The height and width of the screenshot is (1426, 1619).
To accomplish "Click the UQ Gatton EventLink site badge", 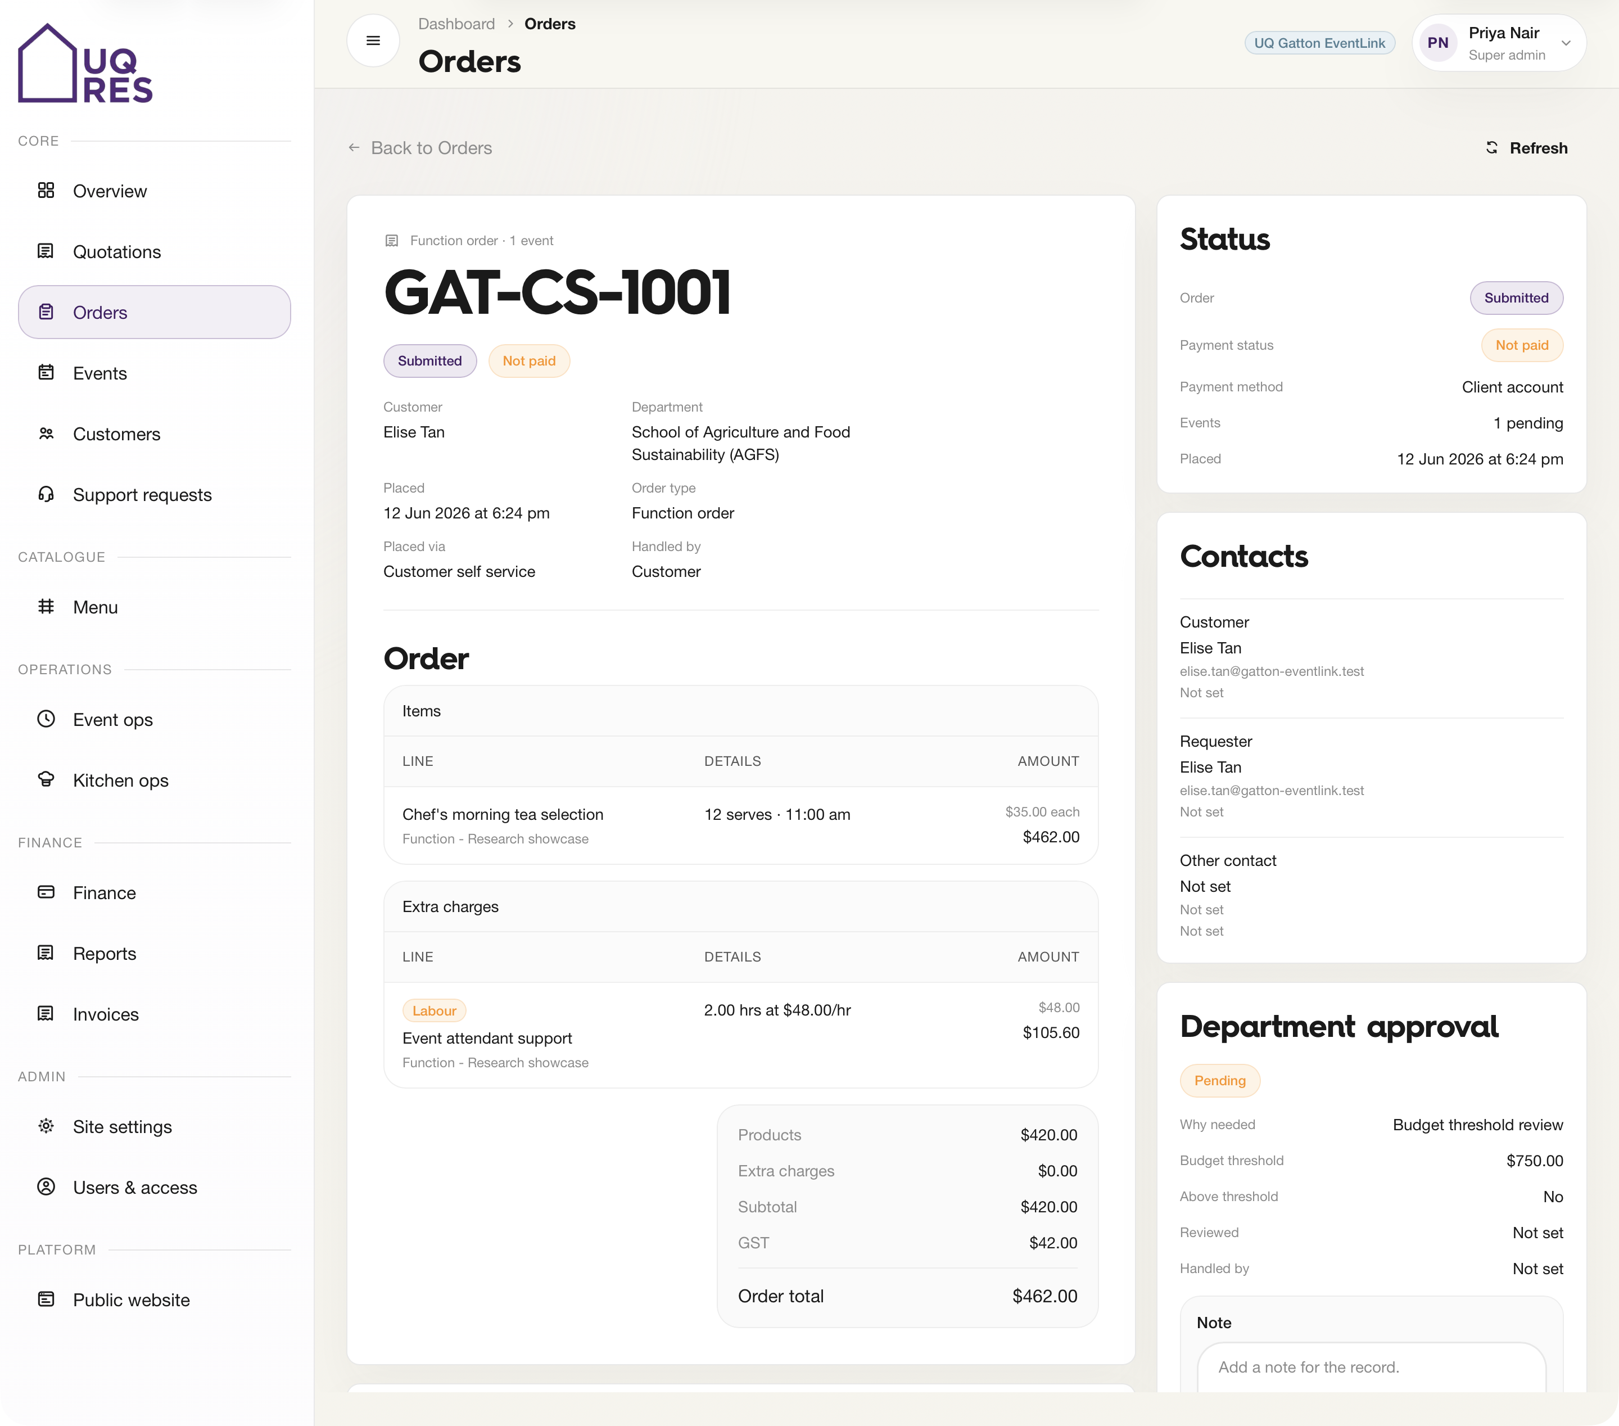I will (1319, 43).
